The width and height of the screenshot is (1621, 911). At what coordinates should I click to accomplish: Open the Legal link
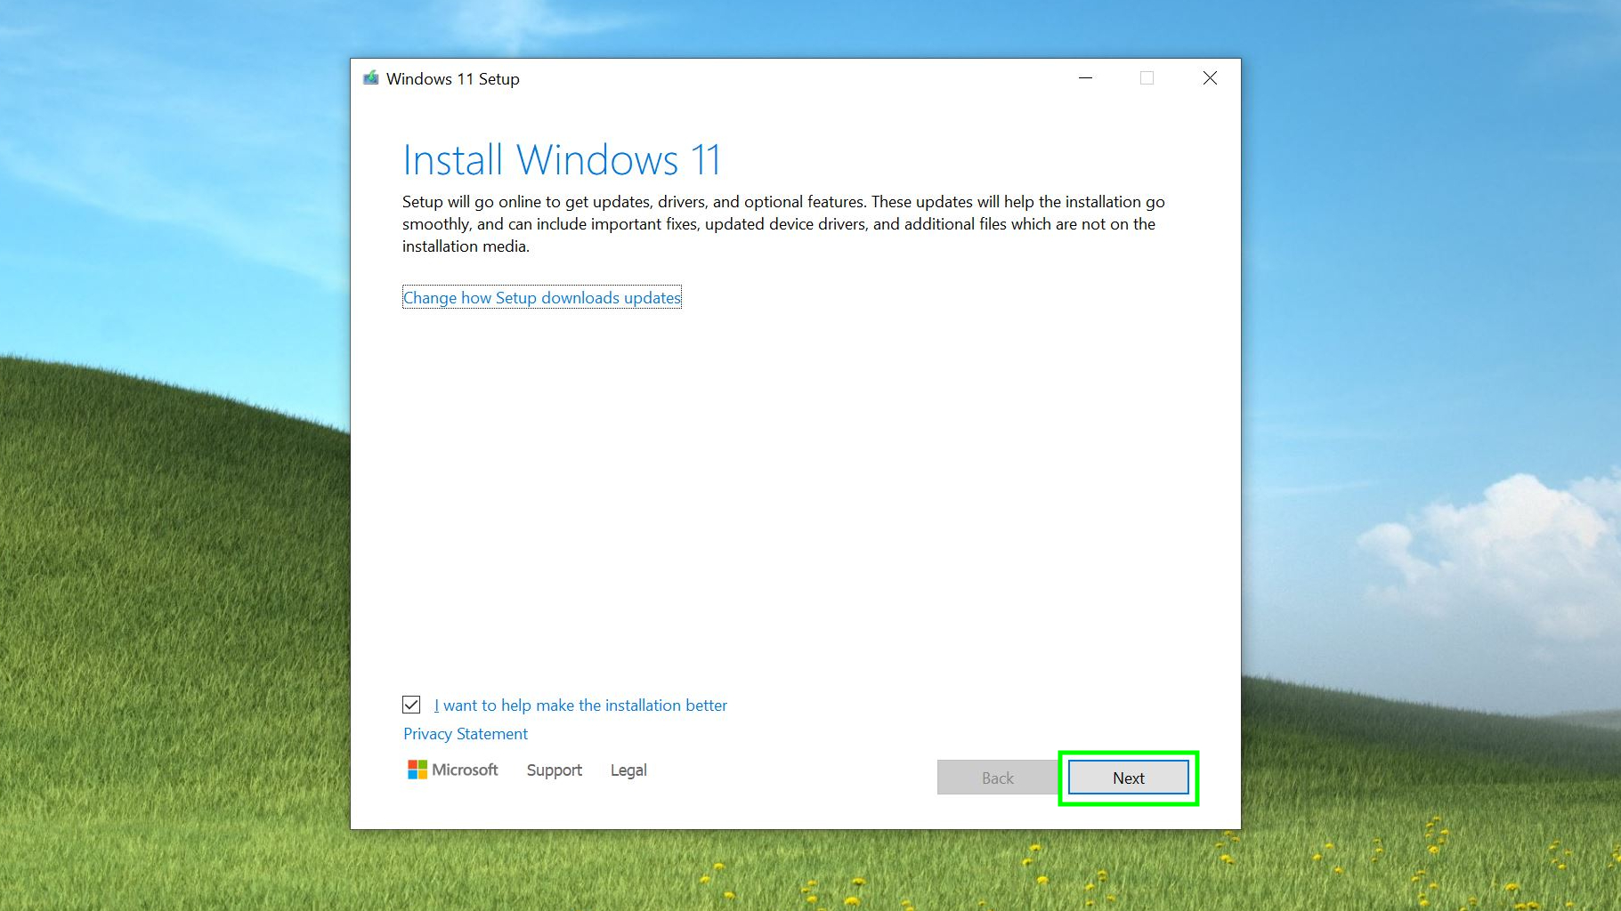click(x=628, y=770)
